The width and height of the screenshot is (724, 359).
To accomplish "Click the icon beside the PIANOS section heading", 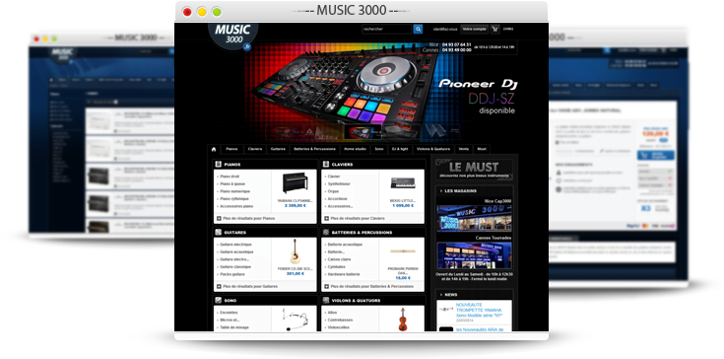I will click(x=218, y=164).
